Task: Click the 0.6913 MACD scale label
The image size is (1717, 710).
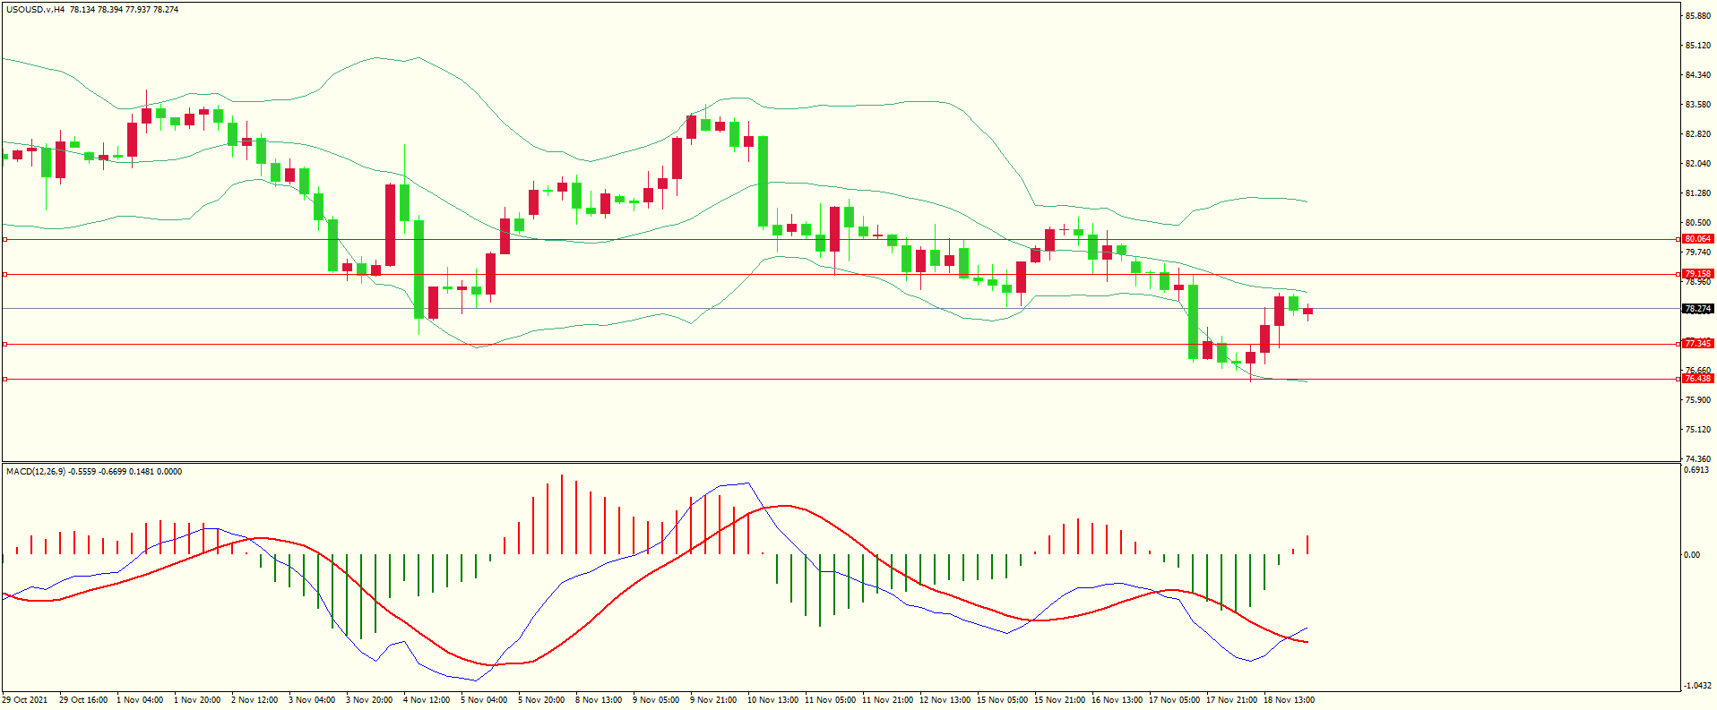Action: 1696,470
